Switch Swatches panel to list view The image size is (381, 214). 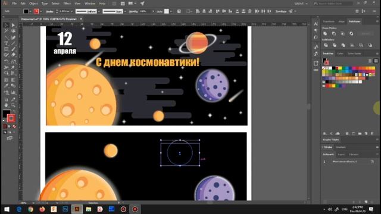click(370, 61)
